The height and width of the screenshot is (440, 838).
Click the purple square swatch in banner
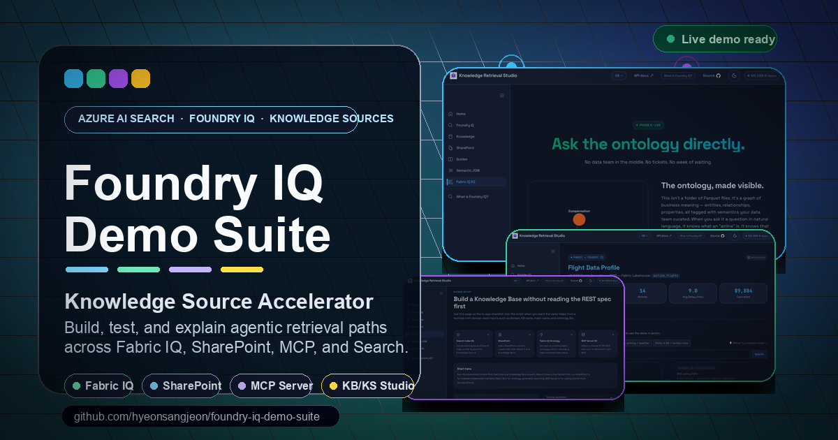pos(118,79)
